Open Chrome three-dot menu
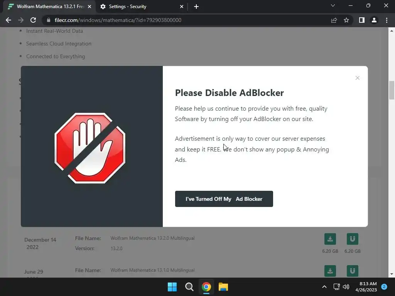The height and width of the screenshot is (296, 395). [387, 20]
